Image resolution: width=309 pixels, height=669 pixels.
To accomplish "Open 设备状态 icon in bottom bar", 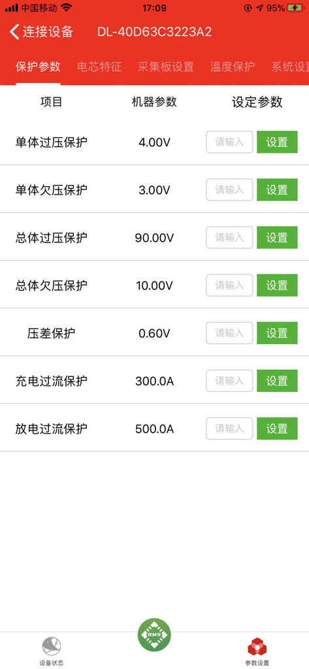I will pos(52,646).
